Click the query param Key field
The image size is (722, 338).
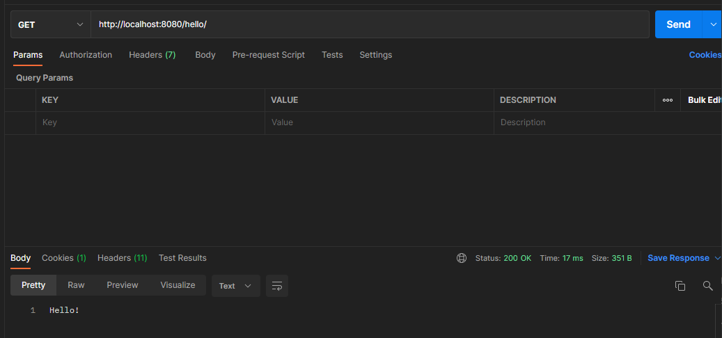point(150,123)
